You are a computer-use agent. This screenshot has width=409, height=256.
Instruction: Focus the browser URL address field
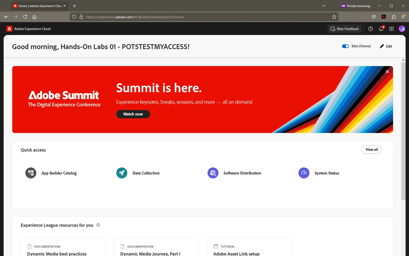click(204, 17)
